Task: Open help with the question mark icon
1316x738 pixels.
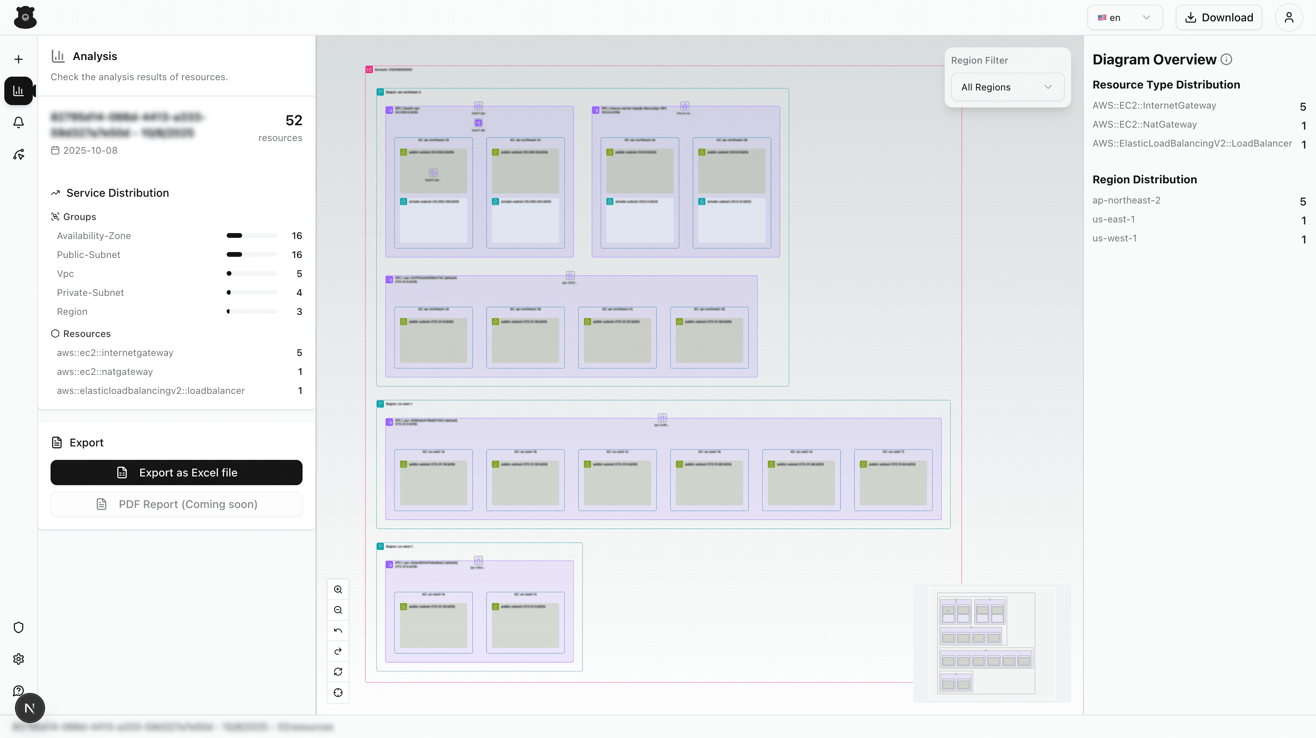Action: tap(19, 690)
